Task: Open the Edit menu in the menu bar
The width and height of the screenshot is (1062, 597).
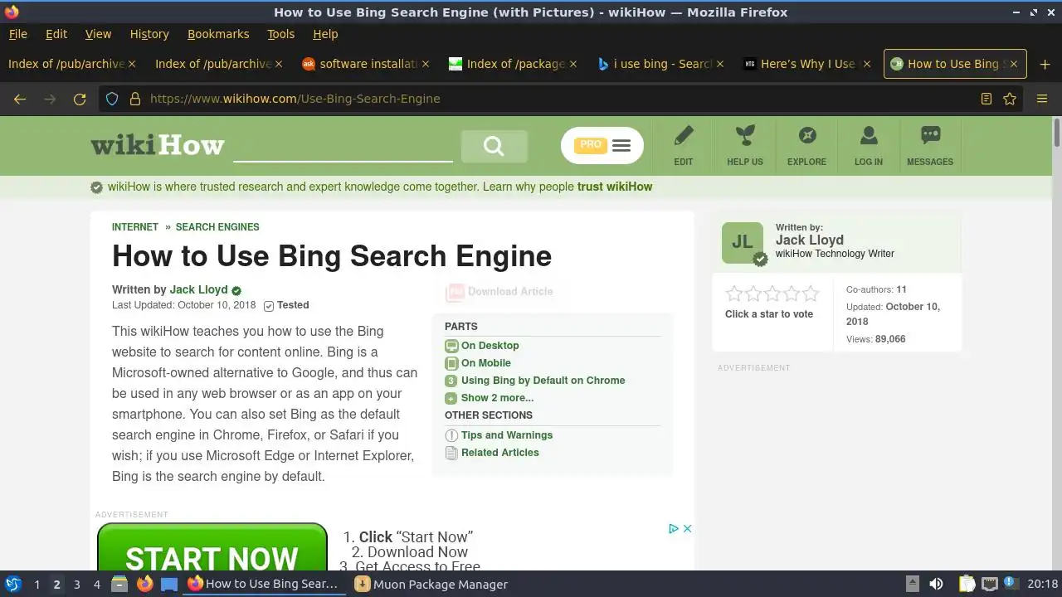Action: coord(56,34)
